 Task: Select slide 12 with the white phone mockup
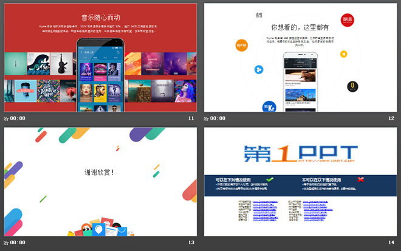click(x=300, y=58)
